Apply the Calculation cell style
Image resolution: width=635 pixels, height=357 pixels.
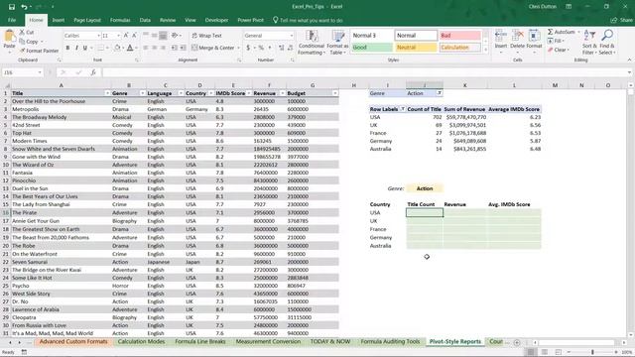point(460,48)
